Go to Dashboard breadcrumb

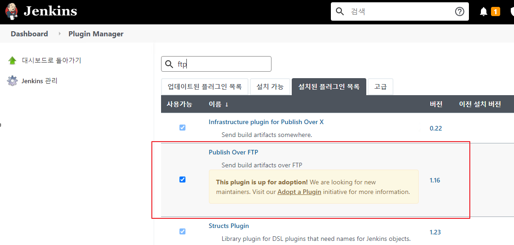(29, 34)
